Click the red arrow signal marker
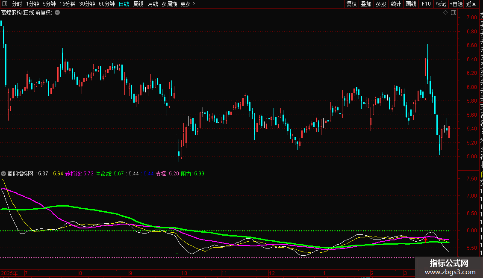The width and height of the screenshot is (483, 278). 426,240
